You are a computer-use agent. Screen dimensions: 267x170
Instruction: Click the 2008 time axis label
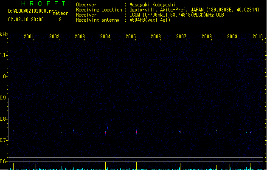207,36
